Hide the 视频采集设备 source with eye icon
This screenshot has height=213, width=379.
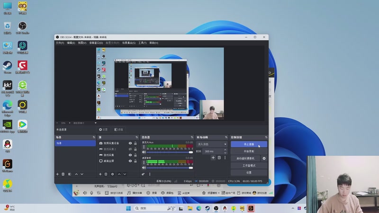pyautogui.click(x=130, y=143)
